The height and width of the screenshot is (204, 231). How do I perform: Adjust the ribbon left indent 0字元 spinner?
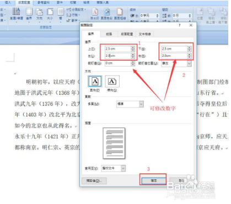point(158,15)
